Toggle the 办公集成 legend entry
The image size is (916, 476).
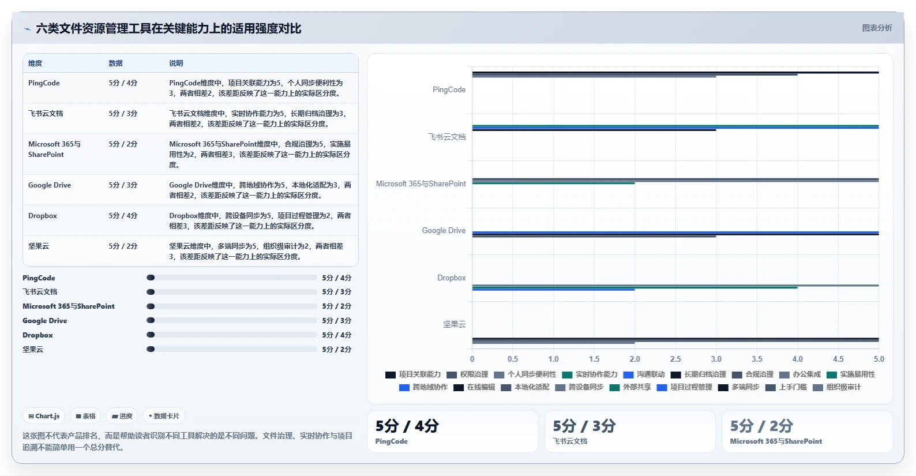point(799,374)
